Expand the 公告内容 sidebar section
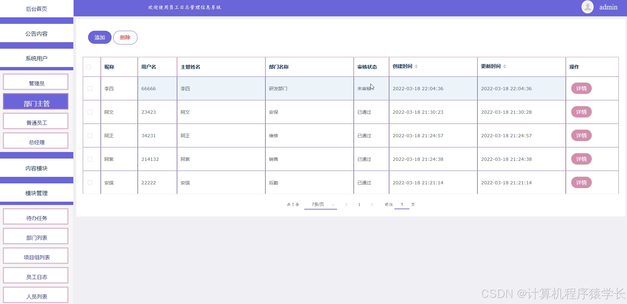 tap(37, 34)
